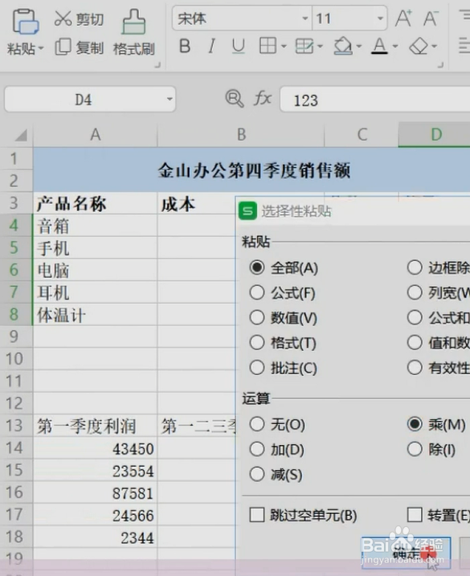Select the 格式(T) paste option

(257, 343)
